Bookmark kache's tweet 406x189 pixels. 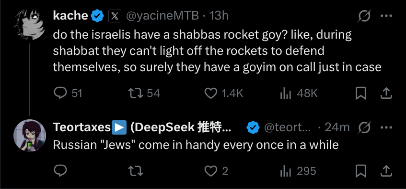point(360,93)
